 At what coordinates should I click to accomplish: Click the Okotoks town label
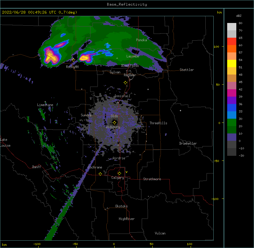point(121,206)
